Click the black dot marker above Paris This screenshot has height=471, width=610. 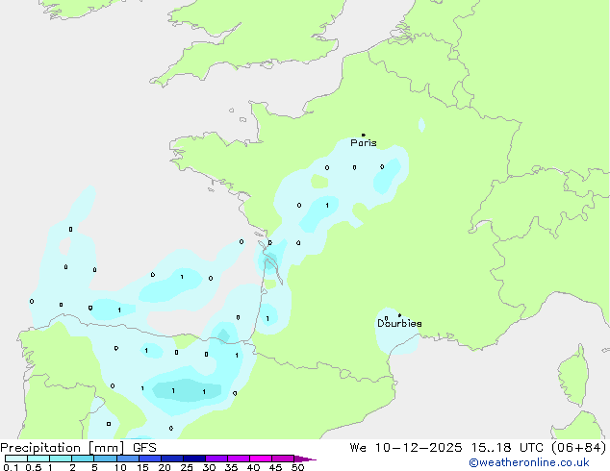(364, 135)
